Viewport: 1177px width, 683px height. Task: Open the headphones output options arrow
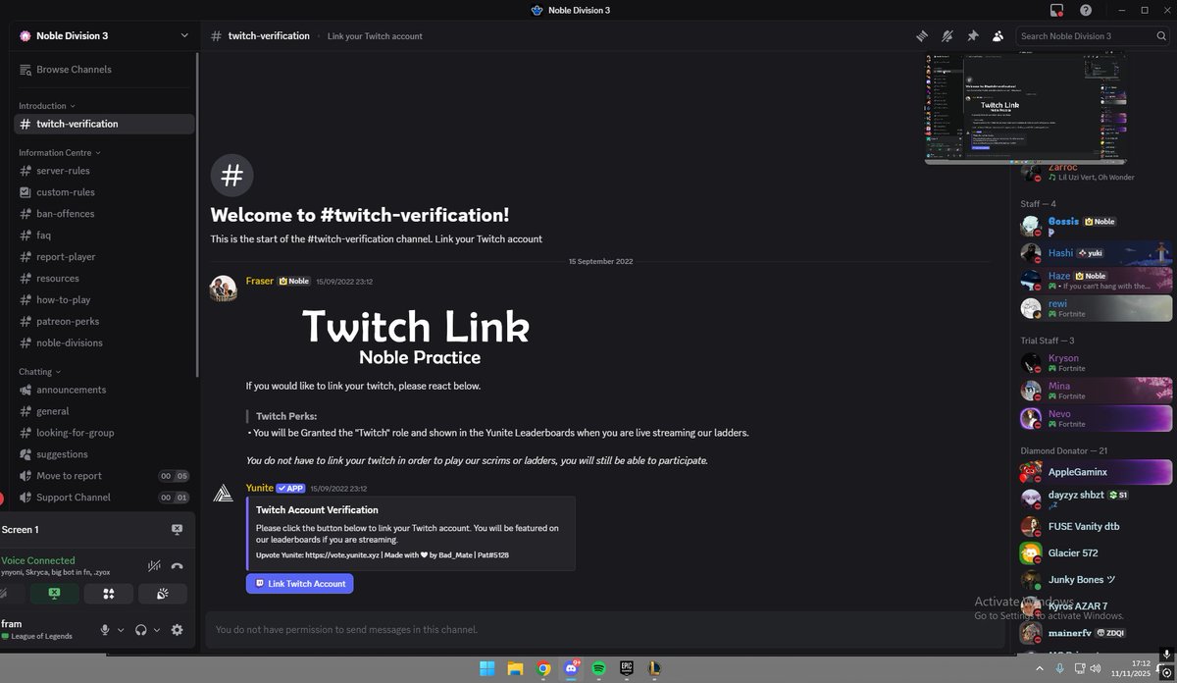156,630
